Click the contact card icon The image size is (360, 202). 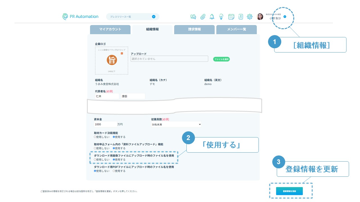point(241,17)
